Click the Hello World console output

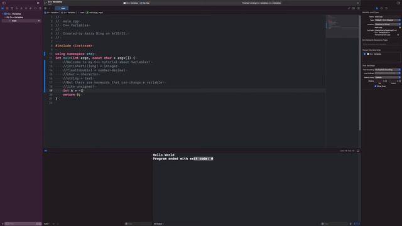point(163,155)
